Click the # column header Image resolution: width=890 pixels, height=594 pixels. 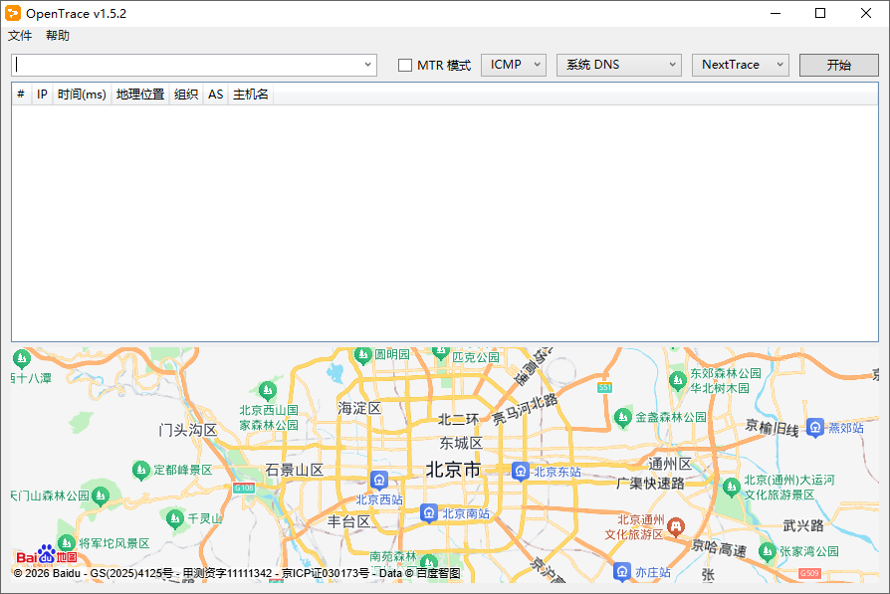[21, 95]
